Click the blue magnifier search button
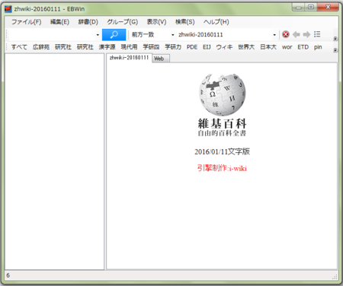Viewport: 343px width, 286px height. click(x=114, y=34)
